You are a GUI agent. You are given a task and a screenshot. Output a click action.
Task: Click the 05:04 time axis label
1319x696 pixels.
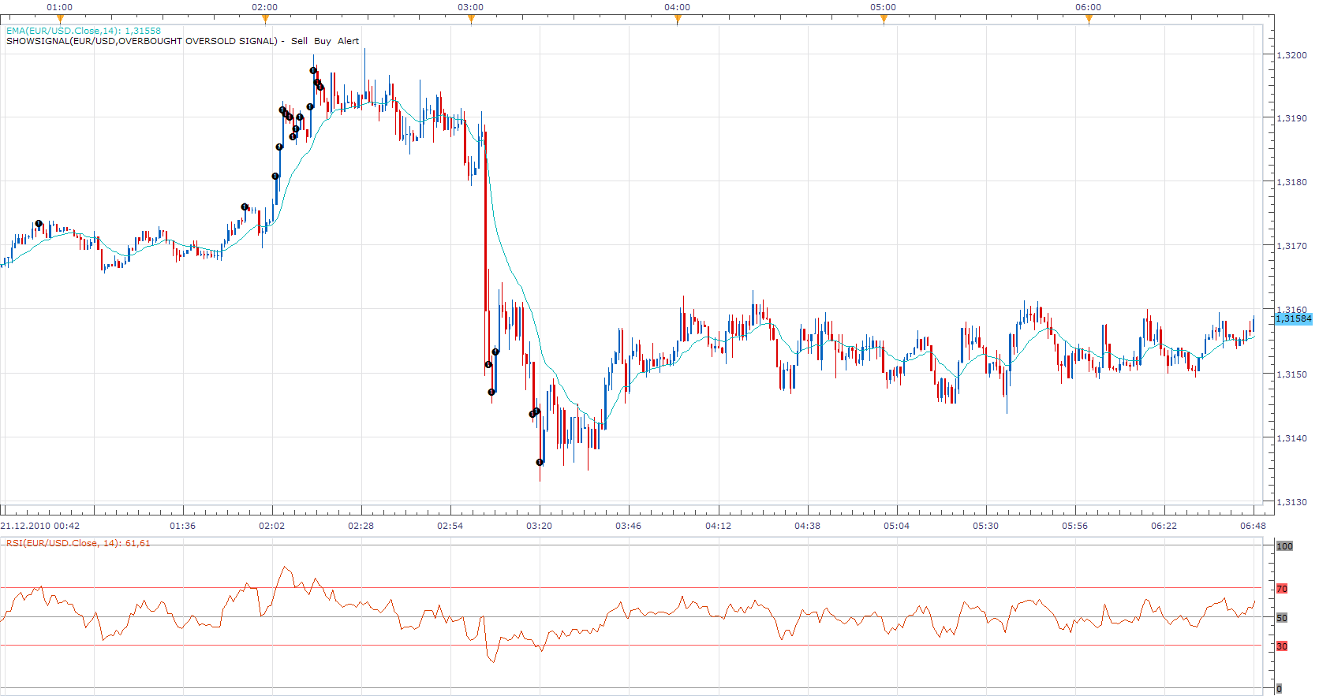tap(896, 526)
